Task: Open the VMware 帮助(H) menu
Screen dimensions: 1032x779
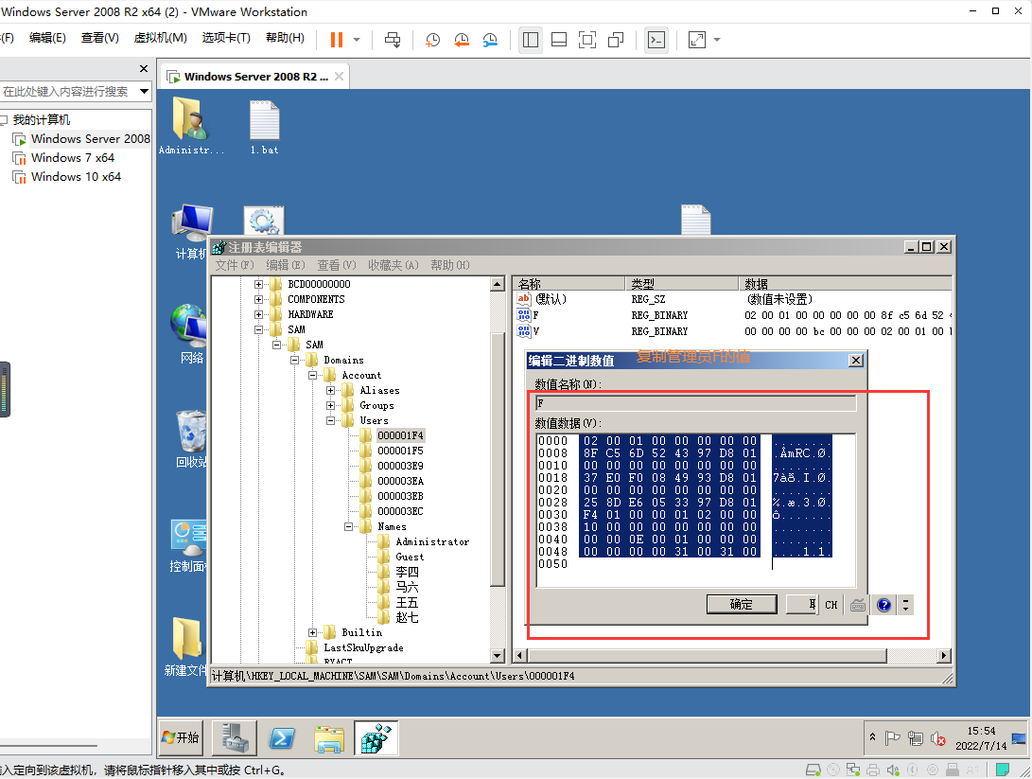Action: [x=285, y=38]
